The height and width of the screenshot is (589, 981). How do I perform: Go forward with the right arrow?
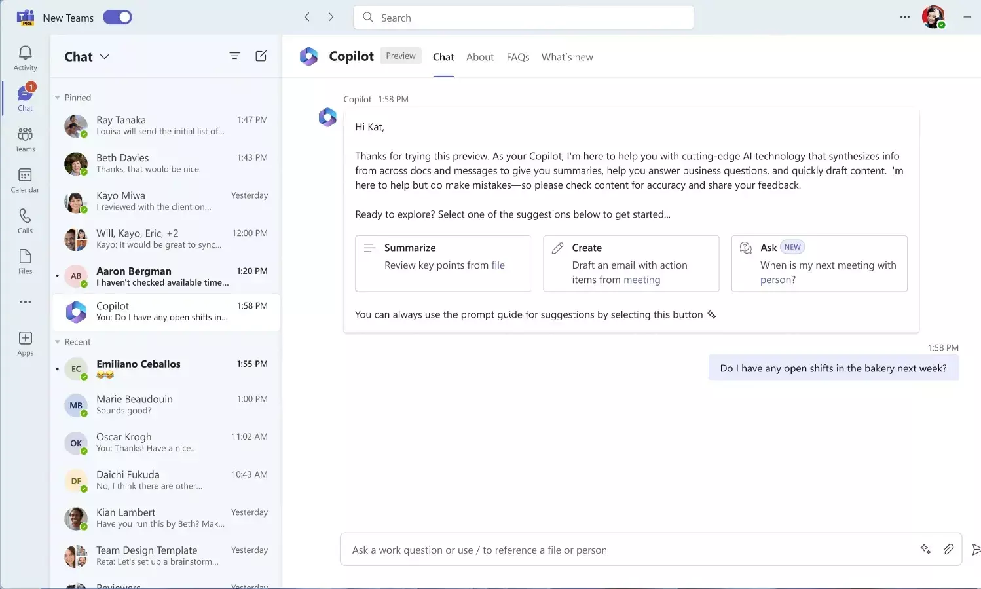(x=331, y=17)
